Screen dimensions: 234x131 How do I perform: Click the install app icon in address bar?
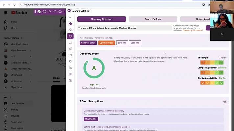[x=204, y=5]
